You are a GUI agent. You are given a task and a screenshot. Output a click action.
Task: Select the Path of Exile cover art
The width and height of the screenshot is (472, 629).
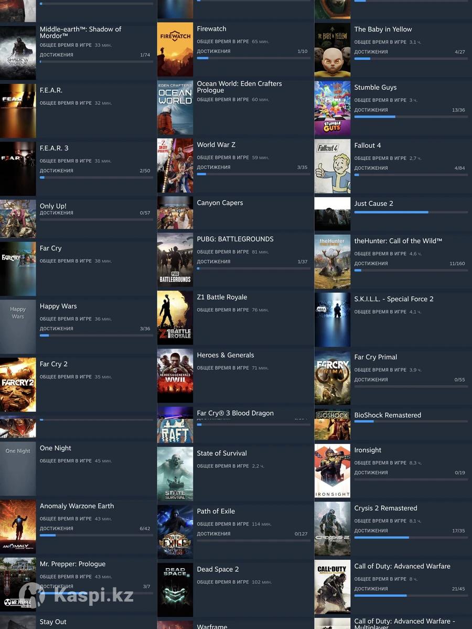tap(175, 532)
